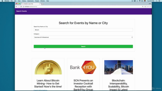This screenshot has width=162, height=91.
Task: Select the Events in your City tab
Action: tap(31, 4)
